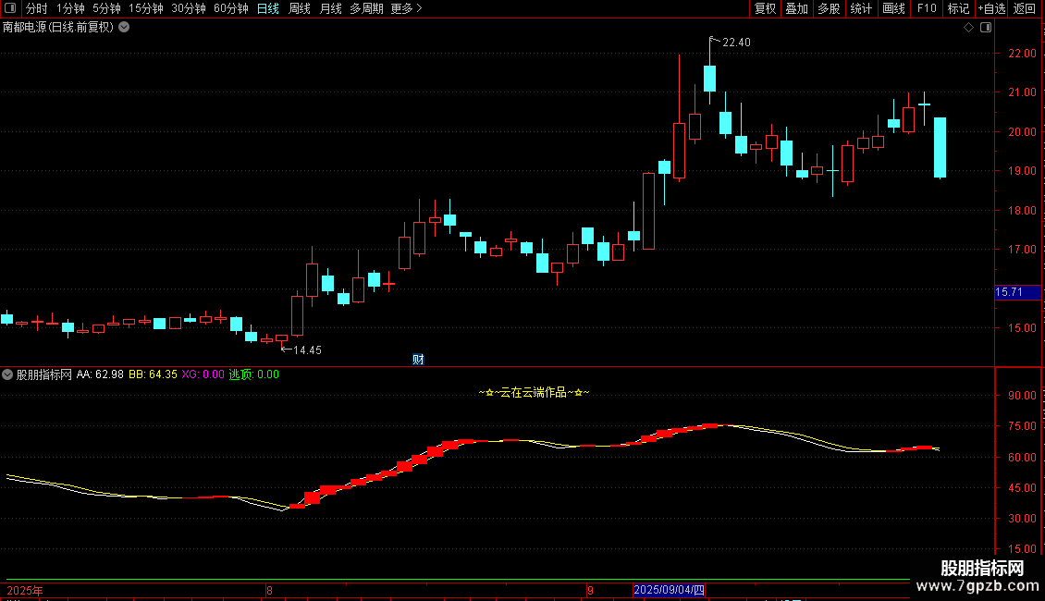Click the 14.45 low price label
Viewport: 1045px width, 601px height.
coord(307,350)
